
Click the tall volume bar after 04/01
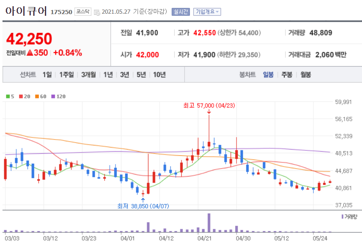(148, 227)
